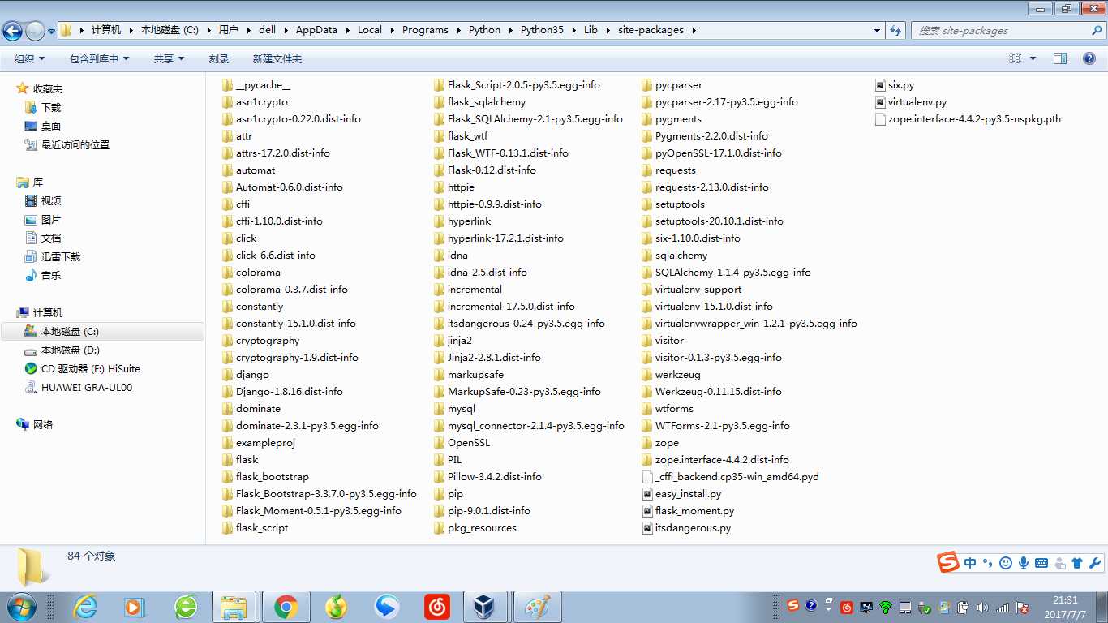Open the blue Help question icon

(1089, 58)
